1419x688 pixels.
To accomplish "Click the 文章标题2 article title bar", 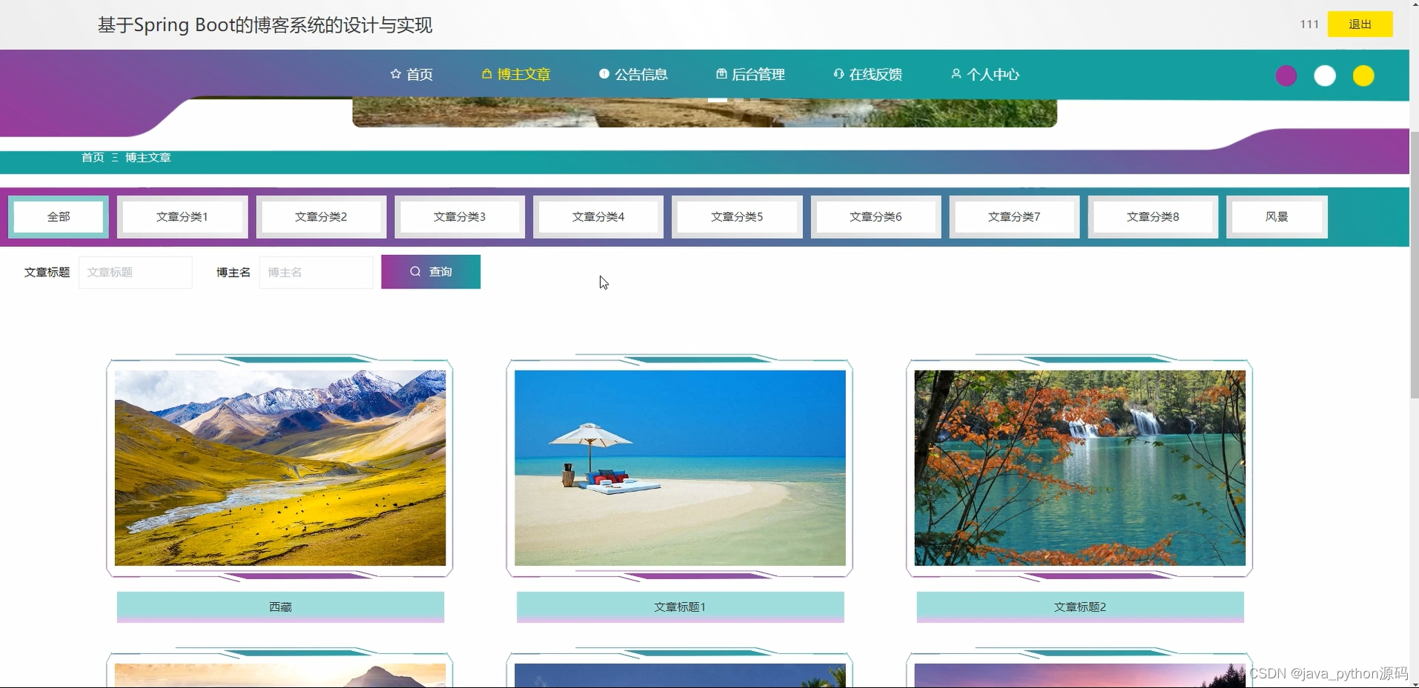I will [x=1079, y=606].
